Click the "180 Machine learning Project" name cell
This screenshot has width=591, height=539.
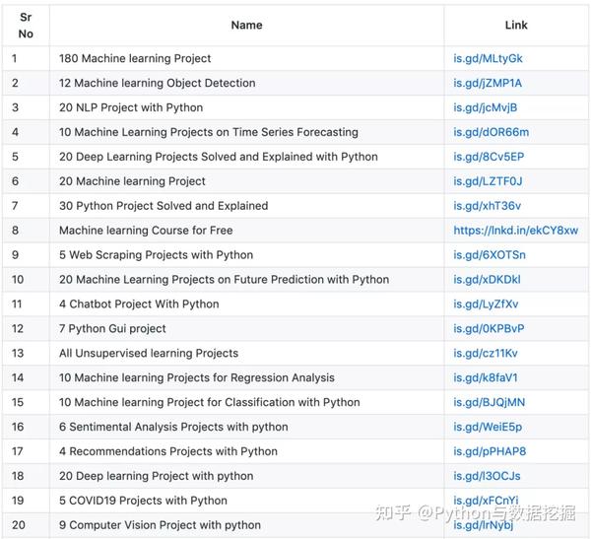[x=135, y=59]
